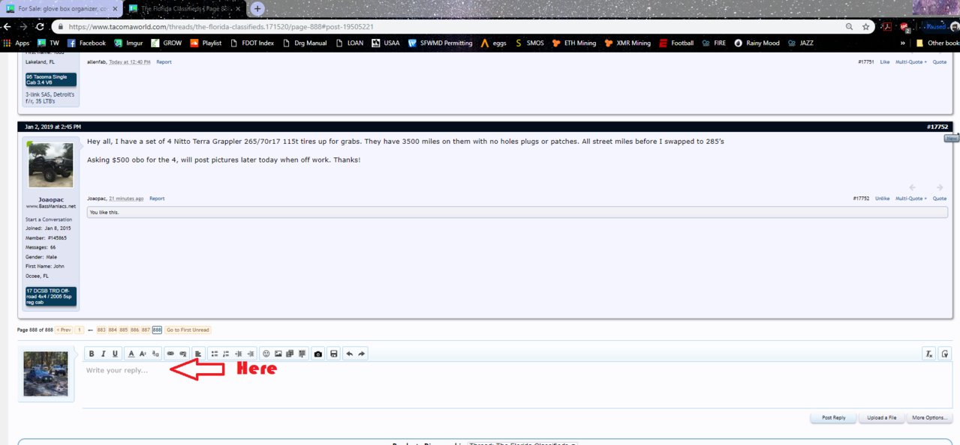The image size is (960, 445).
Task: Report Joaopac's post
Action: click(x=157, y=199)
